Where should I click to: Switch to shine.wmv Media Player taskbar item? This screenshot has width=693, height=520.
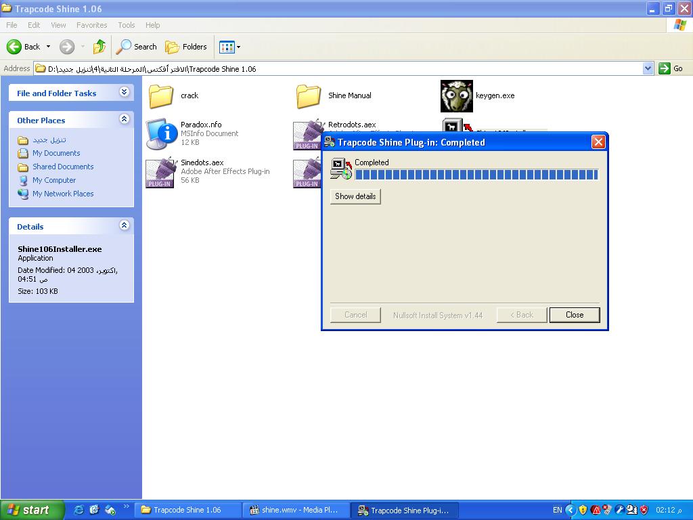tap(296, 510)
